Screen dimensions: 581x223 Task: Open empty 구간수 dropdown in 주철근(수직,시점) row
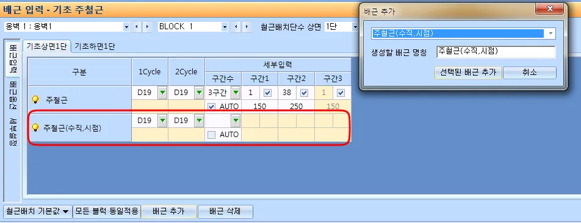[x=236, y=121]
